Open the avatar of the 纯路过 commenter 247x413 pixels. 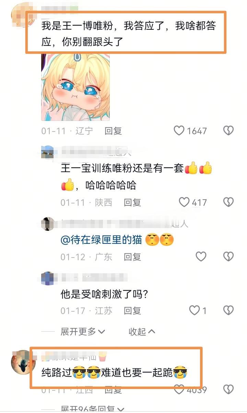(23, 362)
